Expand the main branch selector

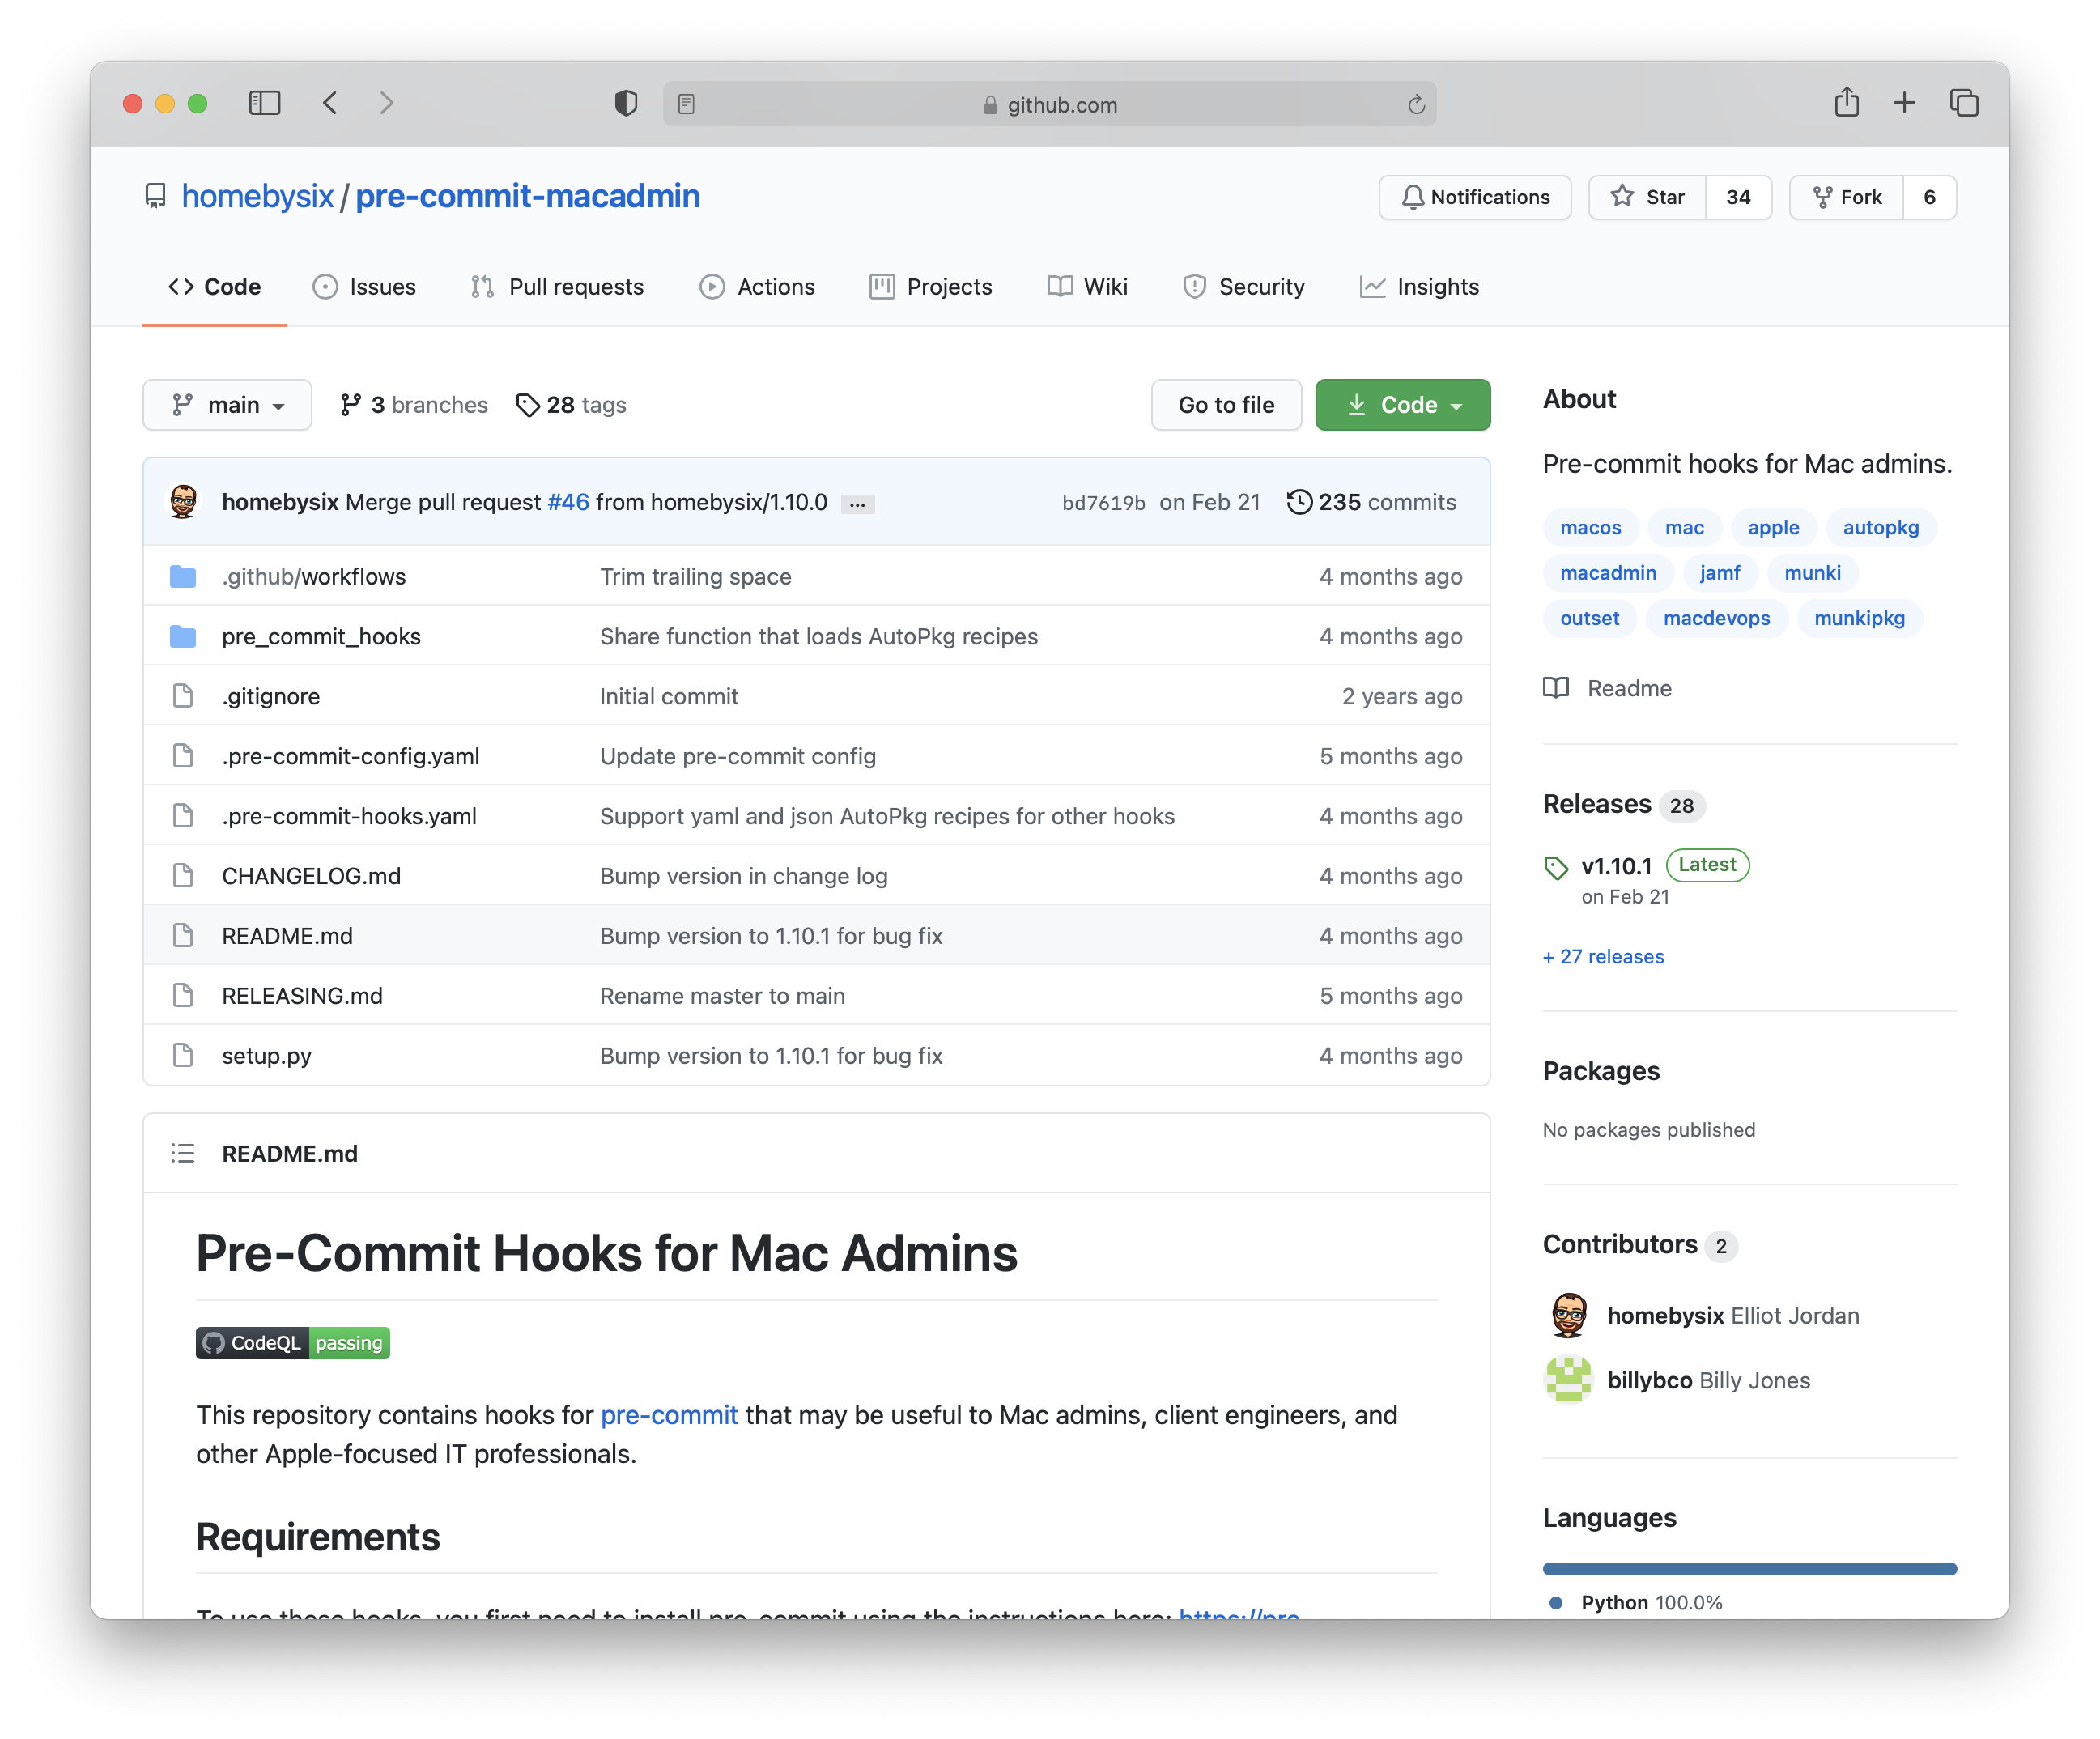225,405
